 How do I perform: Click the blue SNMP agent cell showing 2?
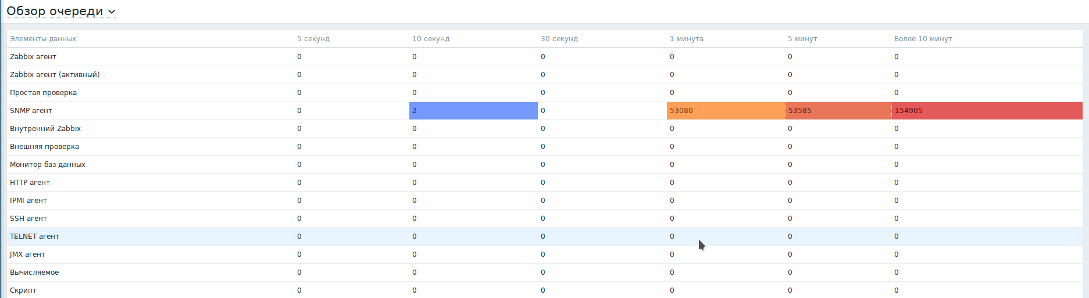473,111
